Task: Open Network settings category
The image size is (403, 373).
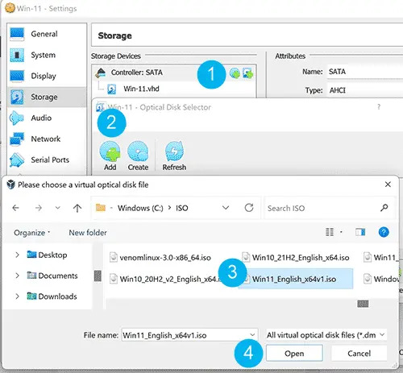Action: click(x=47, y=139)
